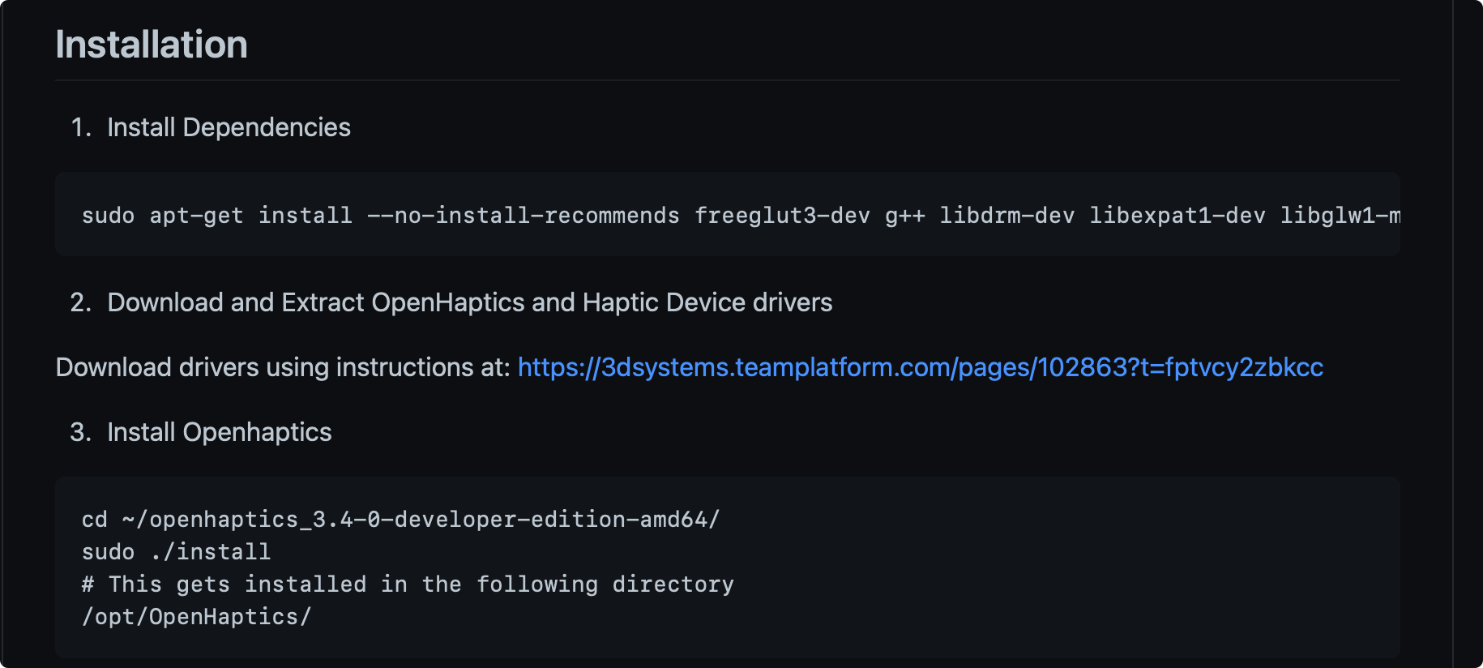Open the 3dsystems.teamplatform.com drivers link
The height and width of the screenshot is (668, 1483).
[x=920, y=367]
